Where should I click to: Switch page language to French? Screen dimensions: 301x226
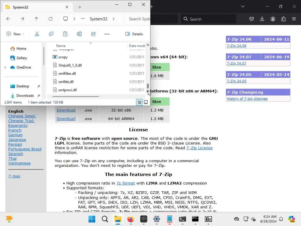(x=15, y=130)
